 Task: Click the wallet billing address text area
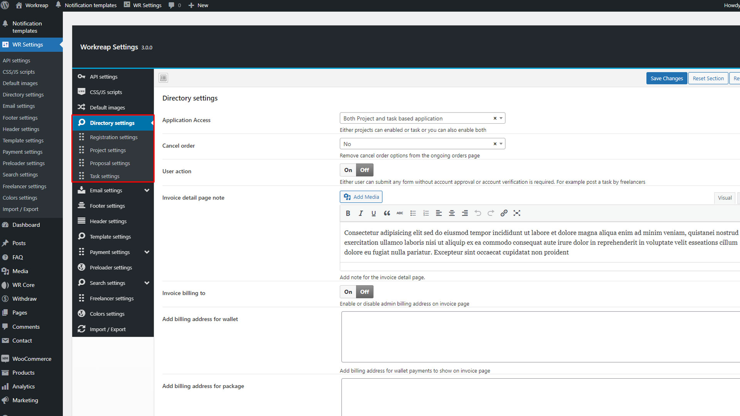click(x=540, y=337)
